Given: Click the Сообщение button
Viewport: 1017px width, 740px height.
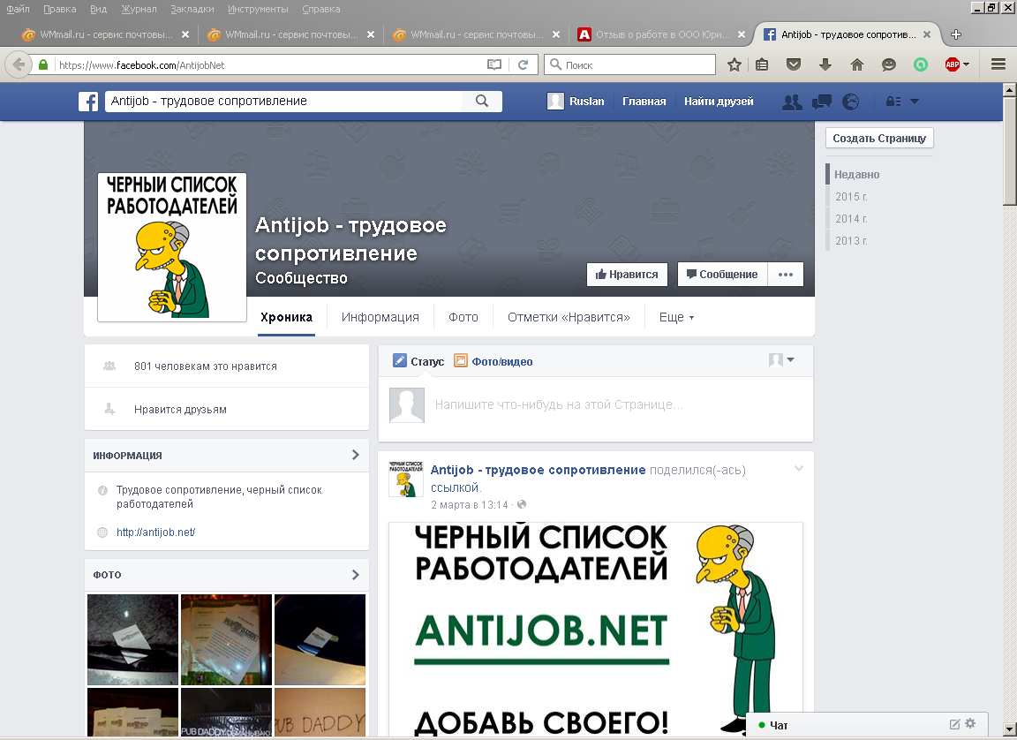Looking at the screenshot, I should (722, 275).
